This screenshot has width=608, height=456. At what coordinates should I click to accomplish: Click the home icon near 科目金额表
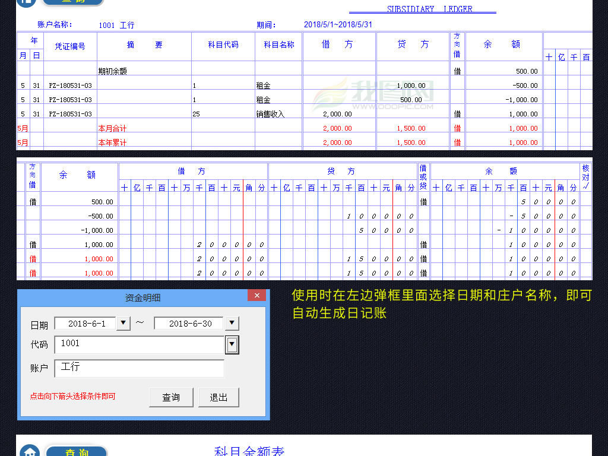pyautogui.click(x=28, y=452)
